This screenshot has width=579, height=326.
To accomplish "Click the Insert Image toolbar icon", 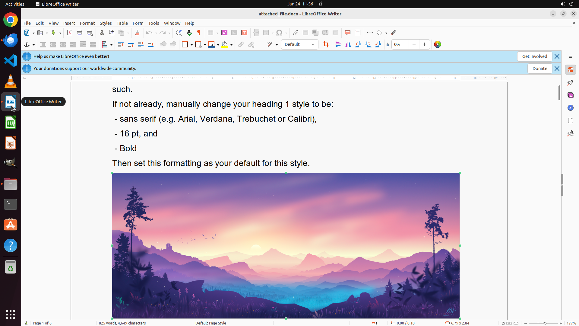I will (x=224, y=33).
